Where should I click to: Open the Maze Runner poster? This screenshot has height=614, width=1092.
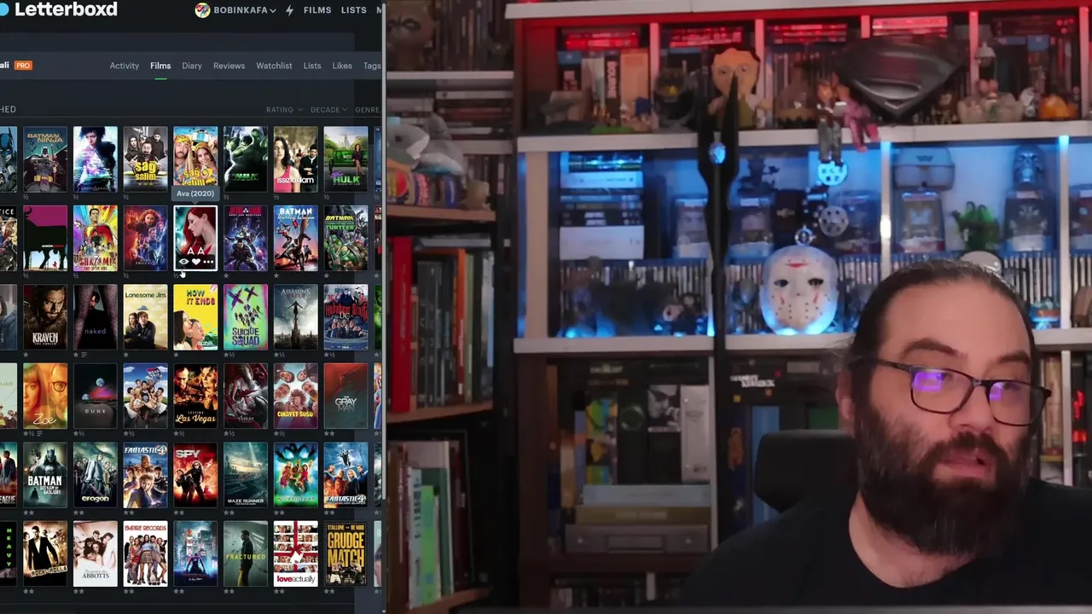point(246,475)
